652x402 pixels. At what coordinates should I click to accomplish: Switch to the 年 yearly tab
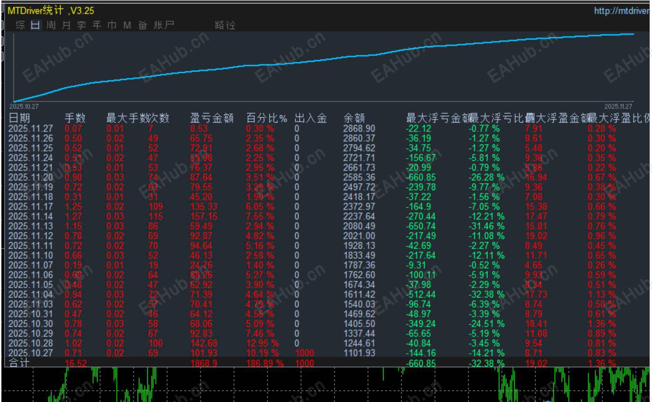pyautogui.click(x=97, y=25)
